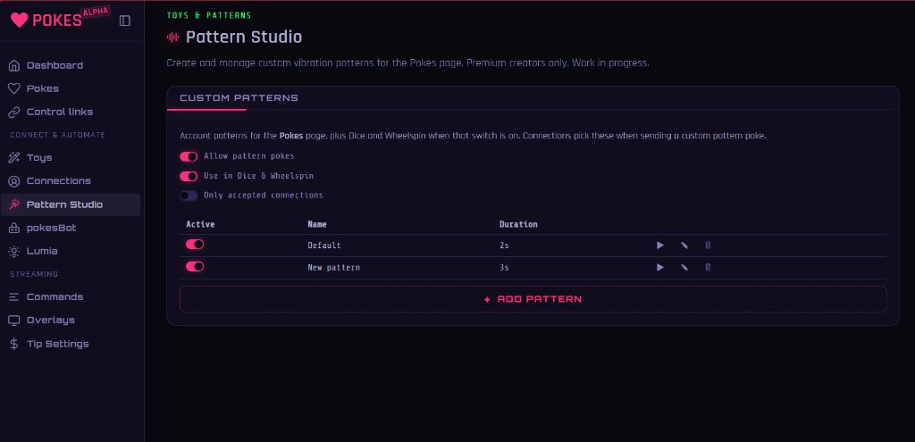Image resolution: width=915 pixels, height=442 pixels.
Task: Click the Toys & Patterns breadcrumb
Action: pyautogui.click(x=209, y=15)
